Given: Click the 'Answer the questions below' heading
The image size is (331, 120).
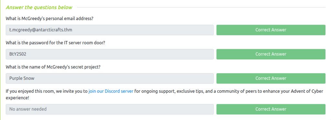Looking at the screenshot, I should click(39, 7).
